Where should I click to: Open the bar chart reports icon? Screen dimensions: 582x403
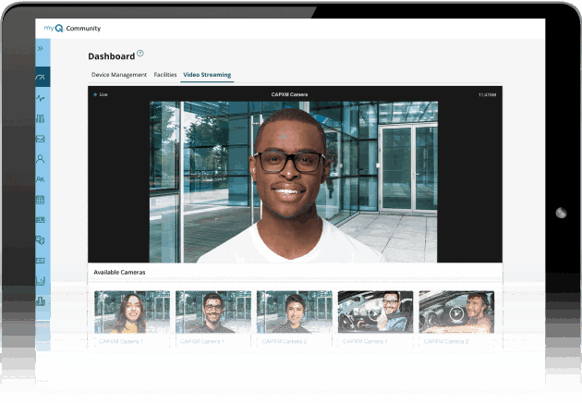pyautogui.click(x=41, y=280)
